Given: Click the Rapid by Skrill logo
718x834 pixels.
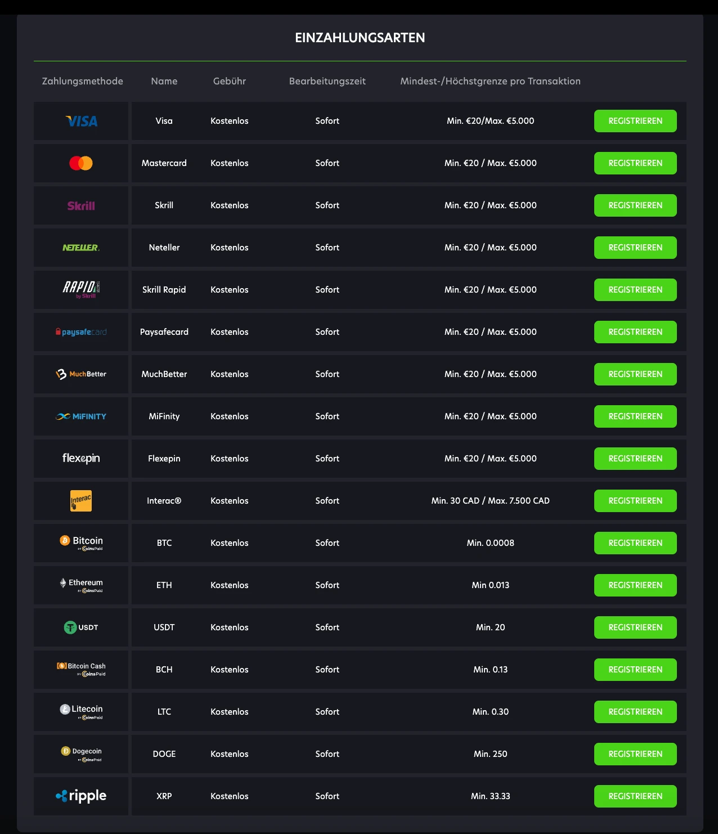Looking at the screenshot, I should [81, 290].
